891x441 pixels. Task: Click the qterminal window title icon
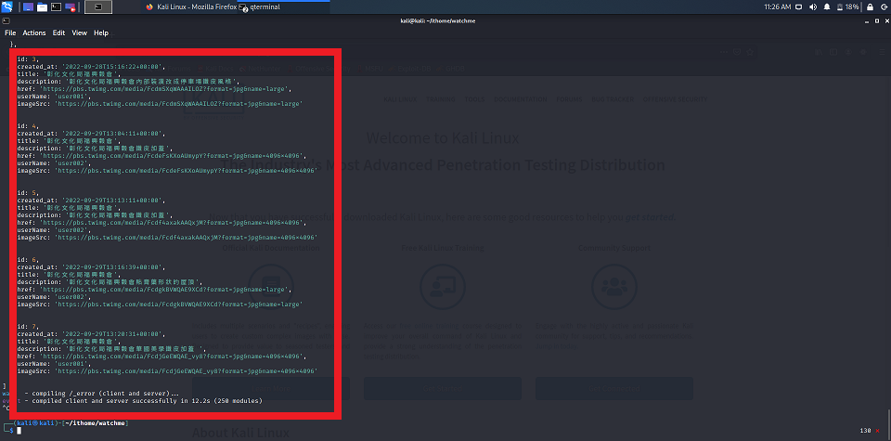[6, 20]
